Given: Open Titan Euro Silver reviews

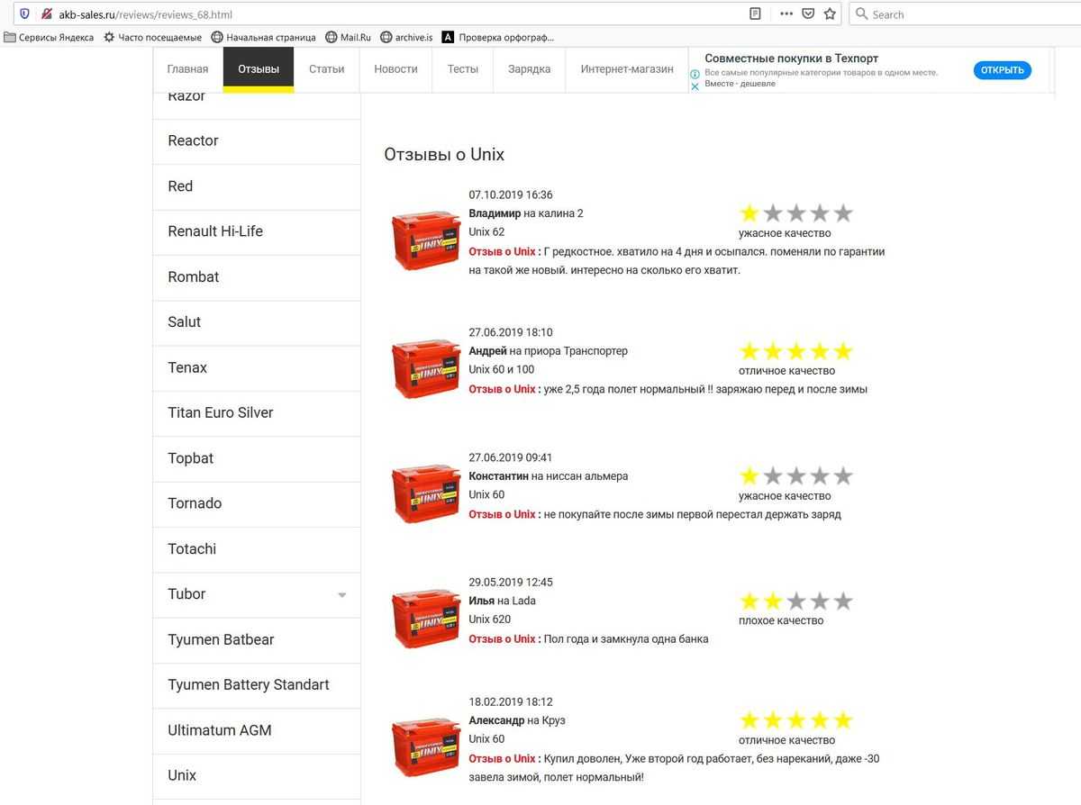Looking at the screenshot, I should (221, 413).
